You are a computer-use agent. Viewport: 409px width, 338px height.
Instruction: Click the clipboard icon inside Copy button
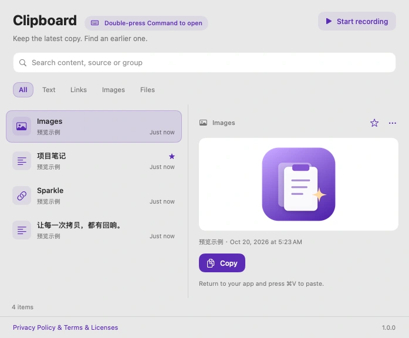coord(211,263)
